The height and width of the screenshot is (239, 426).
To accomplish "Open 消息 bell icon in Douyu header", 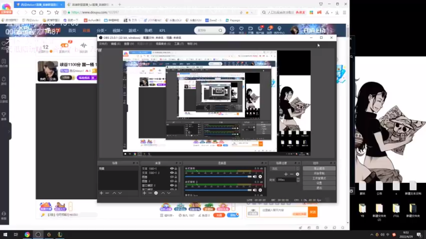I will (269, 30).
